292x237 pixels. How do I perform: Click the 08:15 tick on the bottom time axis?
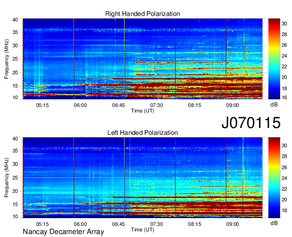[x=195, y=224]
